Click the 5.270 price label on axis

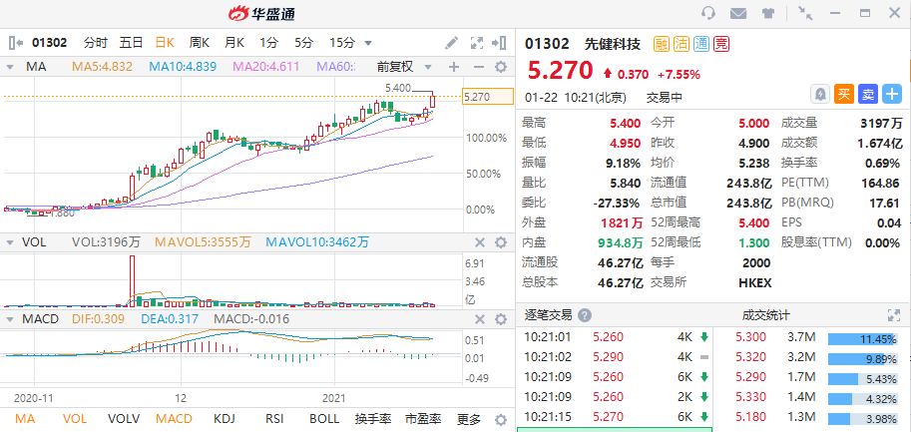pyautogui.click(x=488, y=97)
